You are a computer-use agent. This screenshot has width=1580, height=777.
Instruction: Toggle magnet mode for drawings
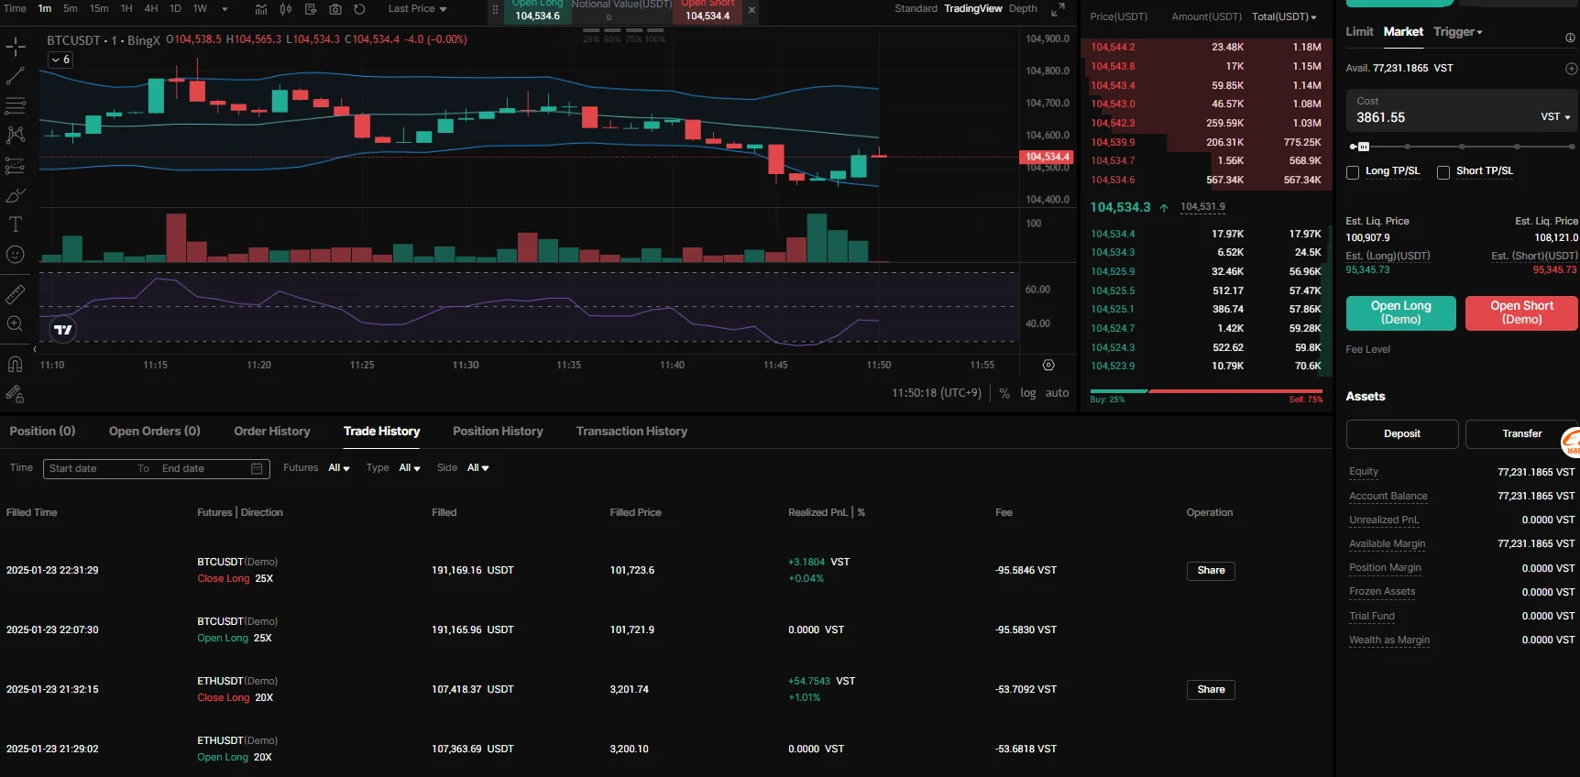[x=16, y=365]
